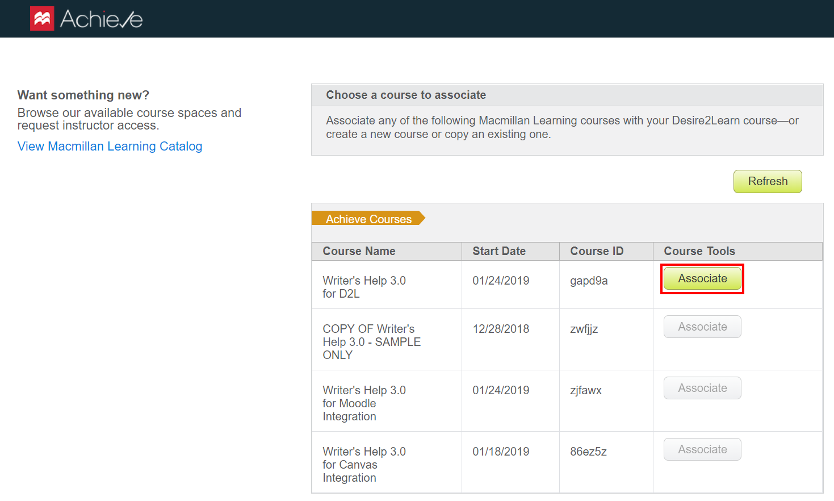
Task: Click the Refresh button
Action: pyautogui.click(x=767, y=181)
